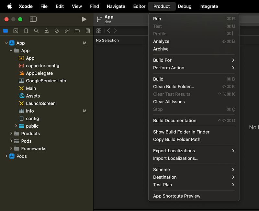Toggle the navigator sidebar panel
The width and height of the screenshot is (259, 211).
(33, 19)
